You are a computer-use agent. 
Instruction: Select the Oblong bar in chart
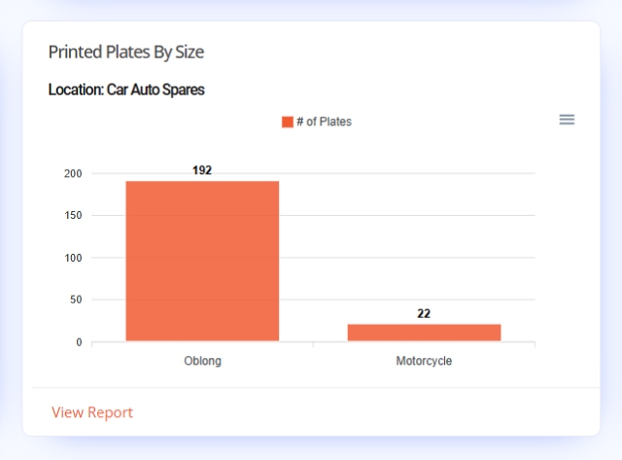click(202, 261)
